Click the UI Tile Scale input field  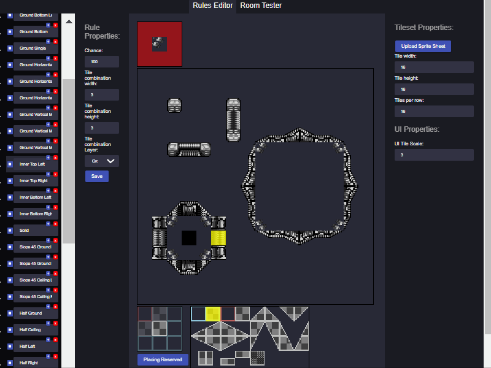point(434,155)
